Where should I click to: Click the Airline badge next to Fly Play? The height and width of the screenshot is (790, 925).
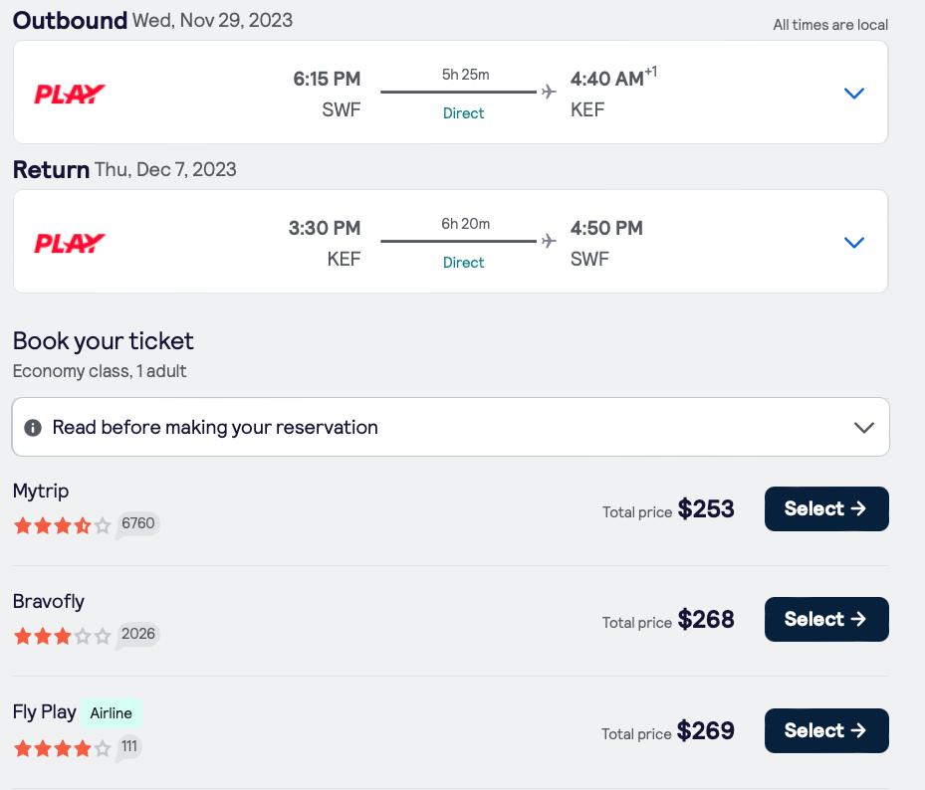(112, 712)
